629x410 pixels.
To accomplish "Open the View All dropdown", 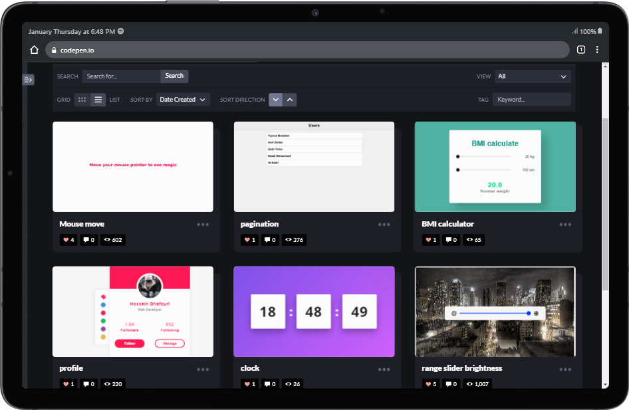I will (x=533, y=76).
